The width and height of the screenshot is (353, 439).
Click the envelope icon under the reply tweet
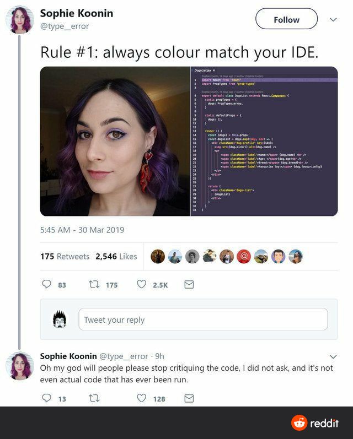pyautogui.click(x=189, y=398)
